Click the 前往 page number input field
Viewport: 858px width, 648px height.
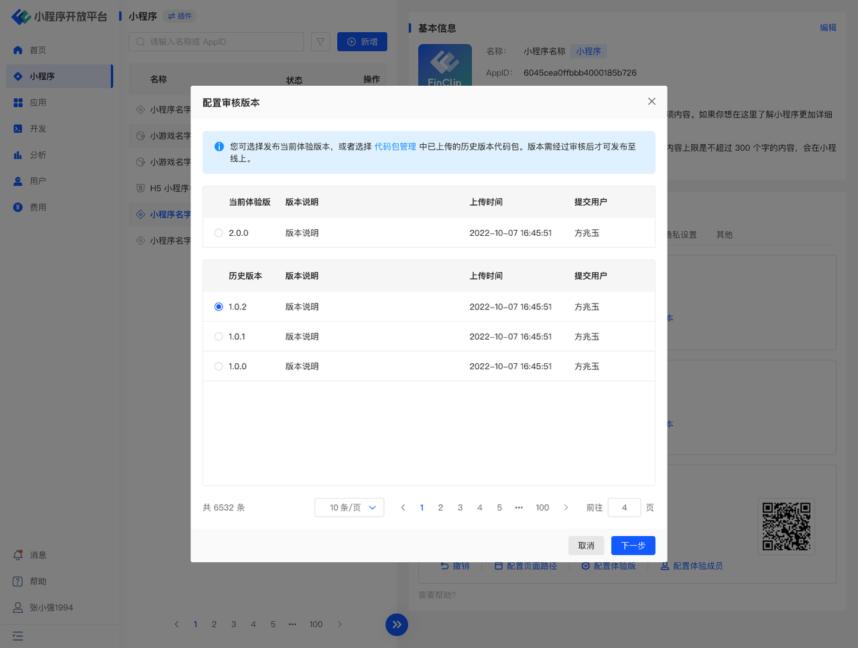624,507
